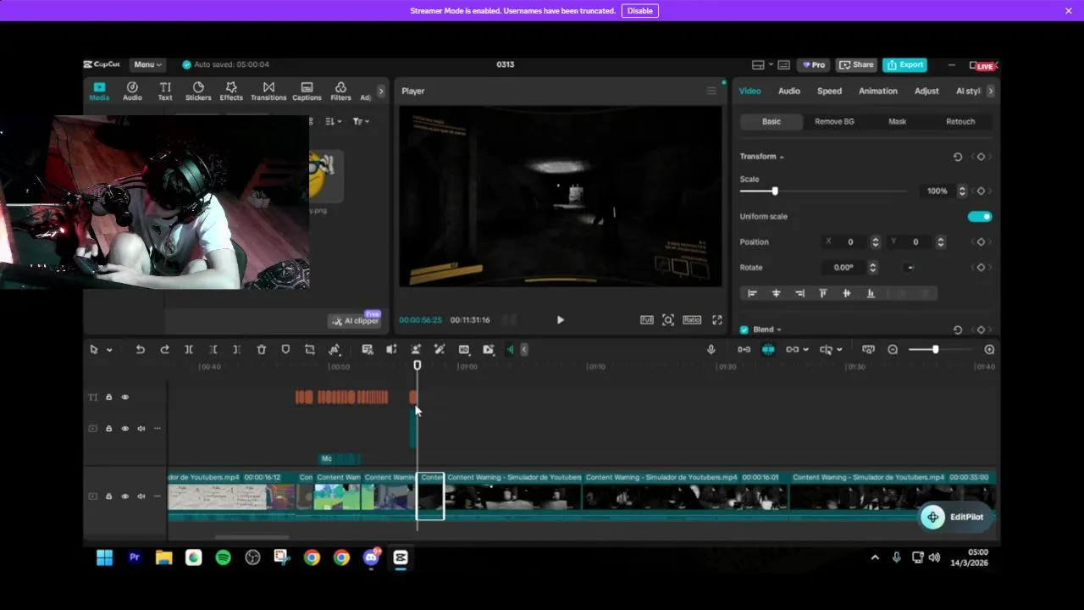Play the preview video
Image resolution: width=1084 pixels, height=610 pixels.
point(560,320)
